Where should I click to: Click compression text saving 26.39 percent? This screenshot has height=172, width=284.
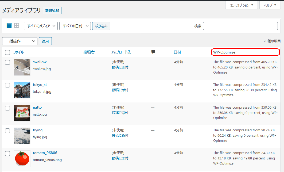click(245, 90)
